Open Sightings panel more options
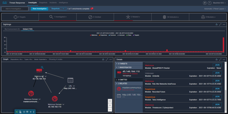This screenshot has width=228, height=114. click(x=224, y=25)
